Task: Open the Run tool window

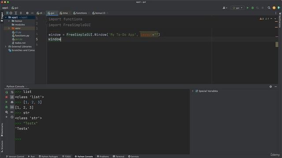Action: pyautogui.click(x=31, y=157)
